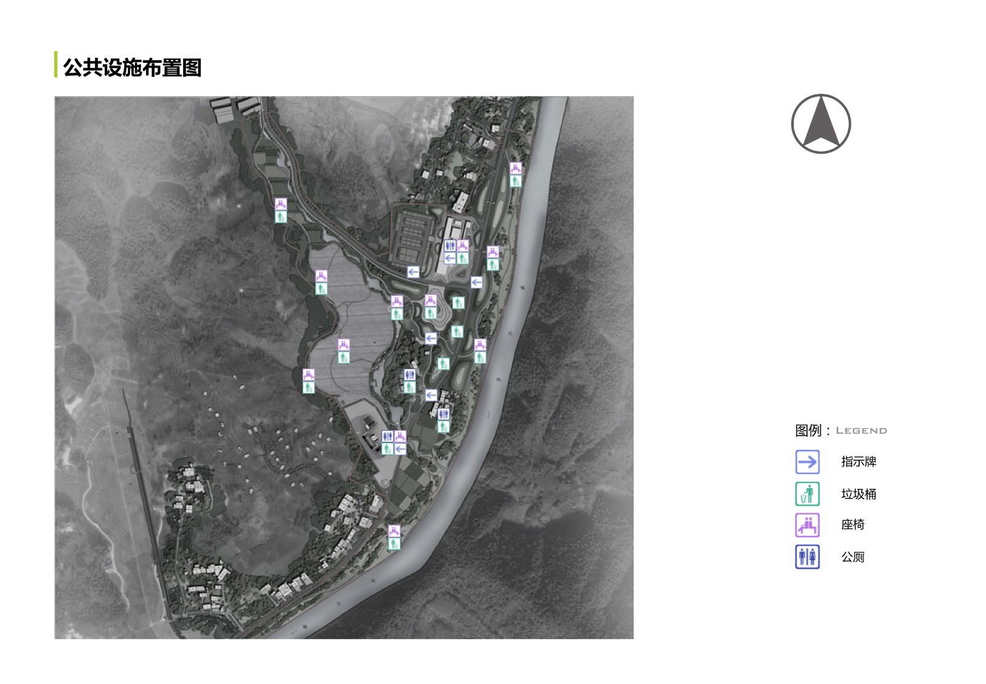Select the southernmost trash bin icon on the map
Viewport: 986px width, 684px height.
(x=394, y=544)
